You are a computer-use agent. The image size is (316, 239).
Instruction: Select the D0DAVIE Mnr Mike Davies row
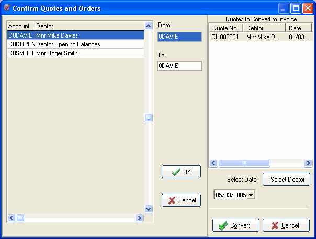(75, 35)
